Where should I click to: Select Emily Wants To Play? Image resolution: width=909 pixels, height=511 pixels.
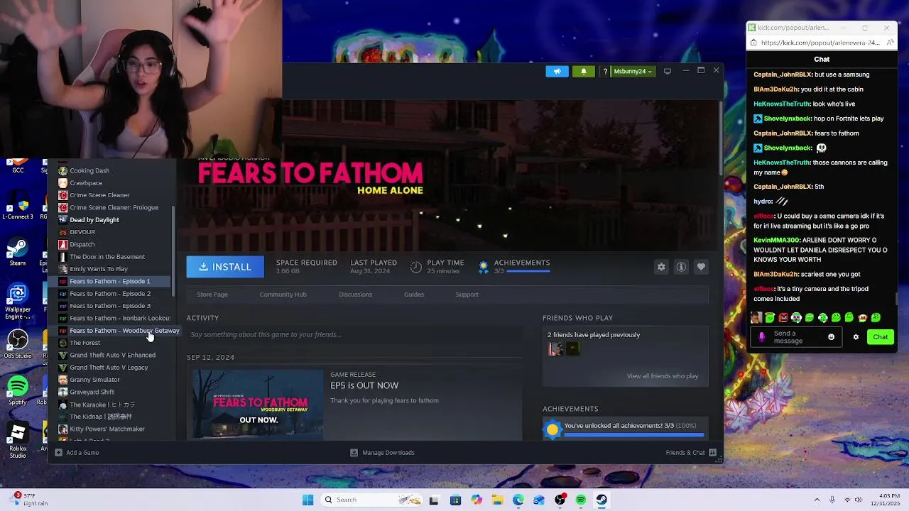tap(99, 269)
